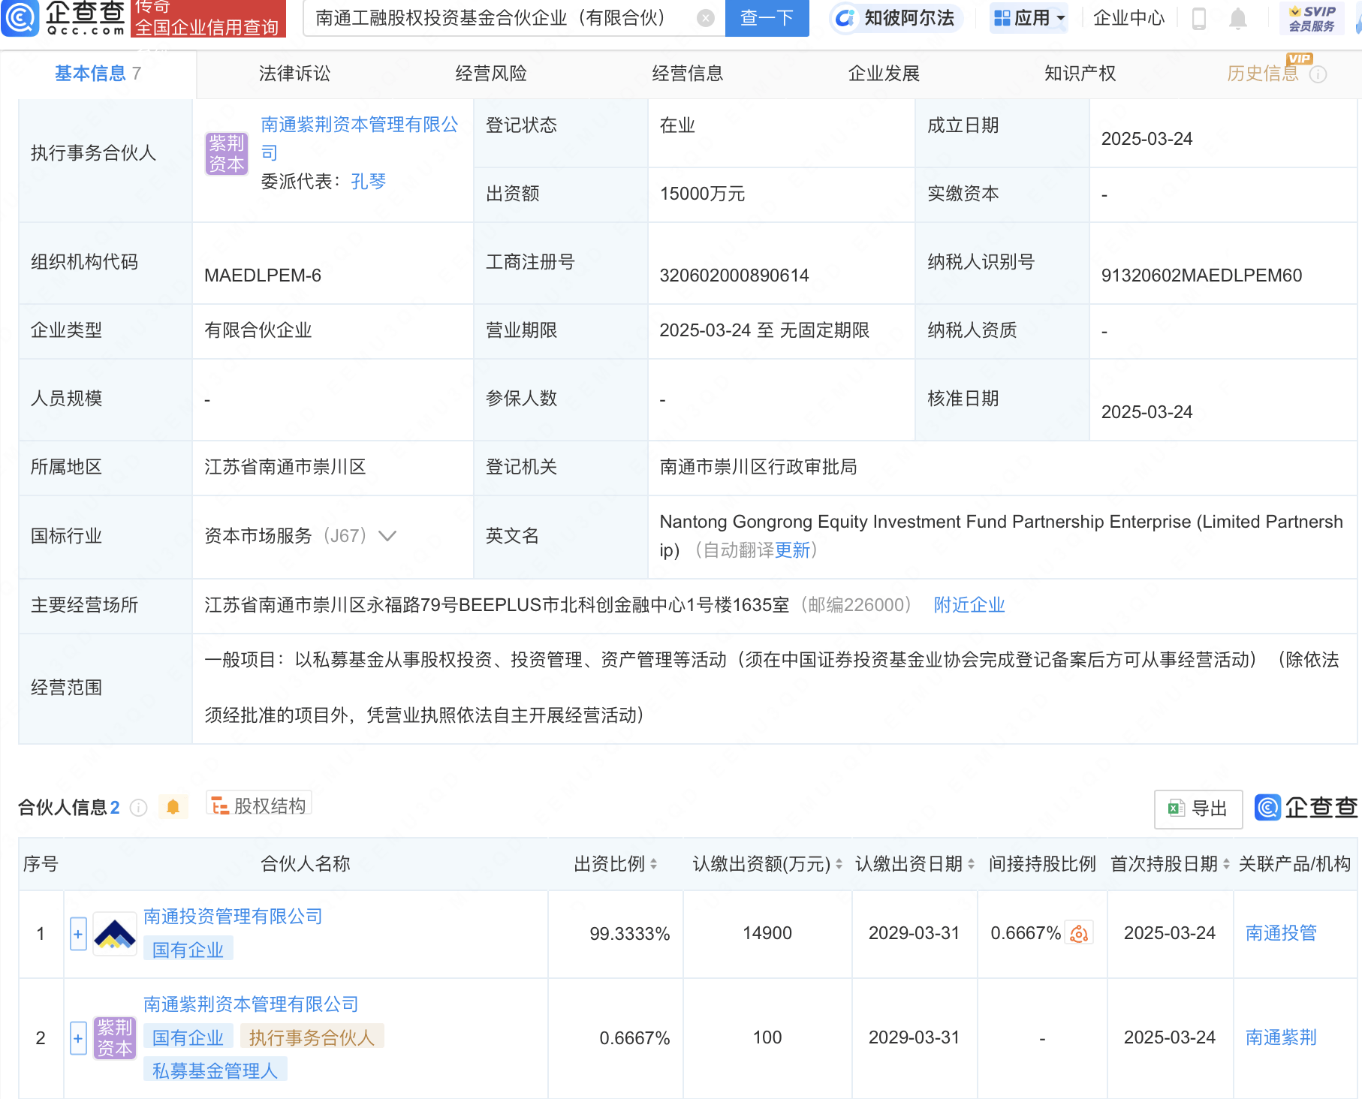
Task: Switch to the 基本信息 tab
Action: tap(98, 74)
